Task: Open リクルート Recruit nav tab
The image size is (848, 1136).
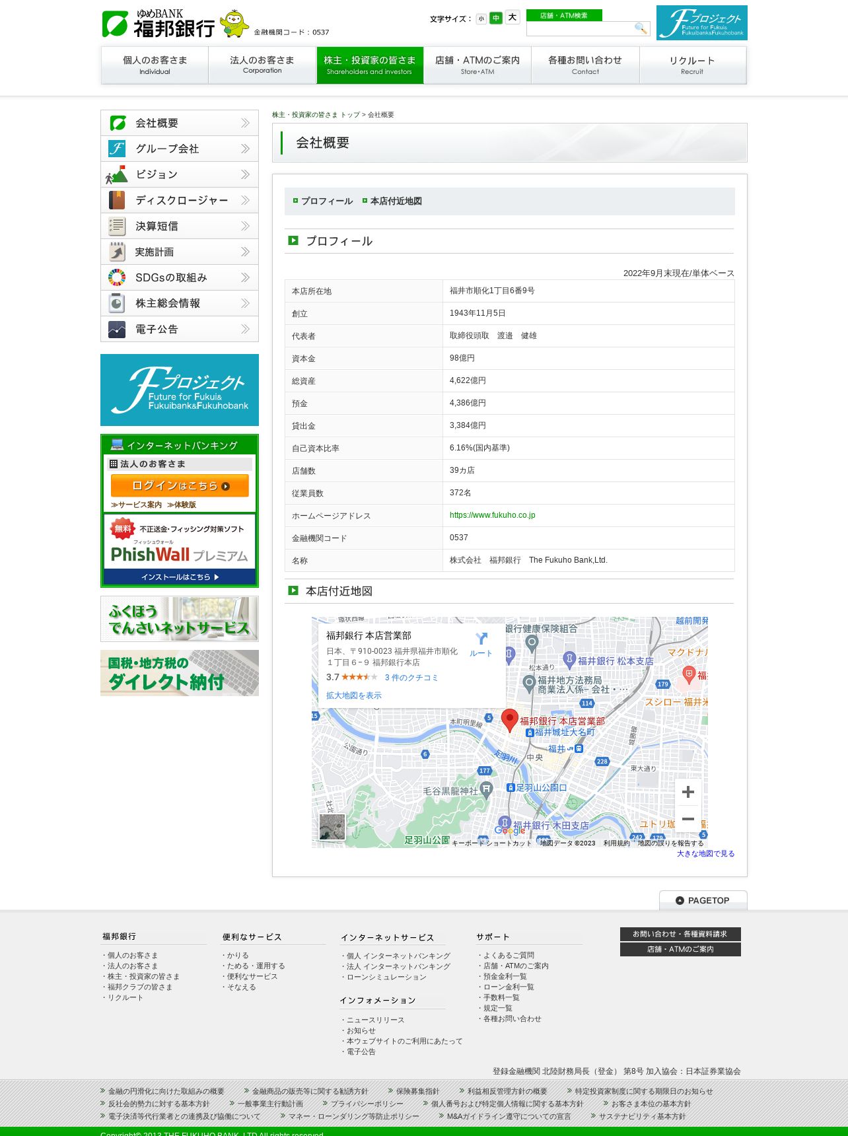Action: coord(692,65)
